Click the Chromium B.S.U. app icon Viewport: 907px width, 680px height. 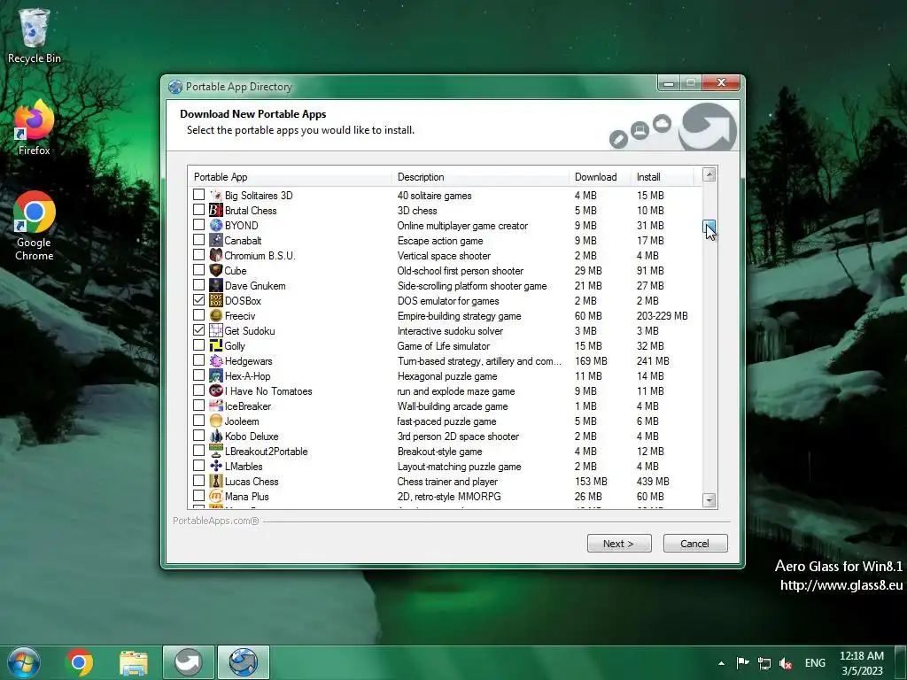coord(216,256)
